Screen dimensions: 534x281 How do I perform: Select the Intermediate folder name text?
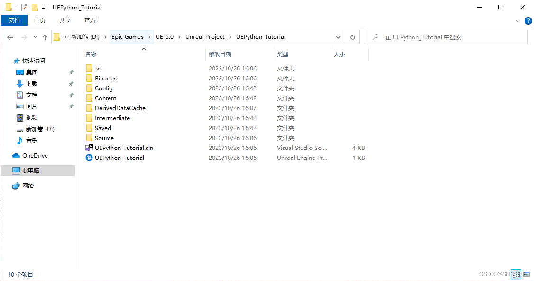coord(112,118)
